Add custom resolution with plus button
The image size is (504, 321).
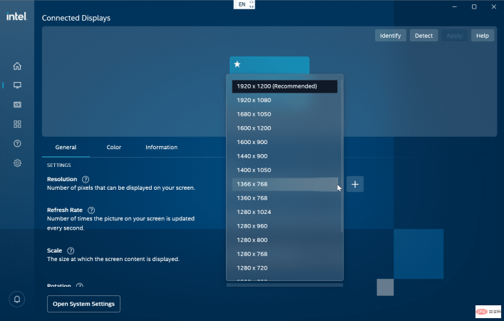(x=355, y=184)
